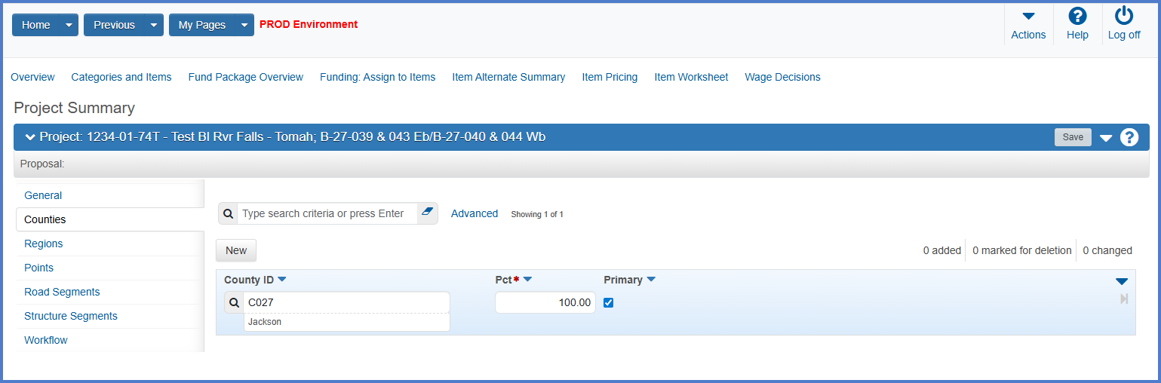The image size is (1161, 383).
Task: Click the Help question mark icon
Action: tap(1077, 17)
